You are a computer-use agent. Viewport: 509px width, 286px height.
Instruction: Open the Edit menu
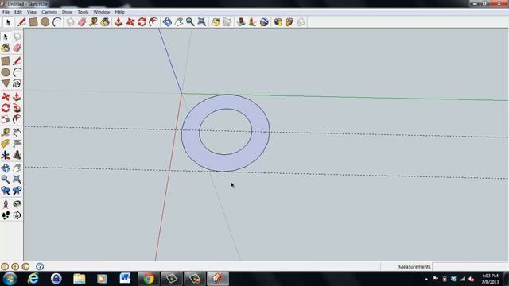pos(18,12)
